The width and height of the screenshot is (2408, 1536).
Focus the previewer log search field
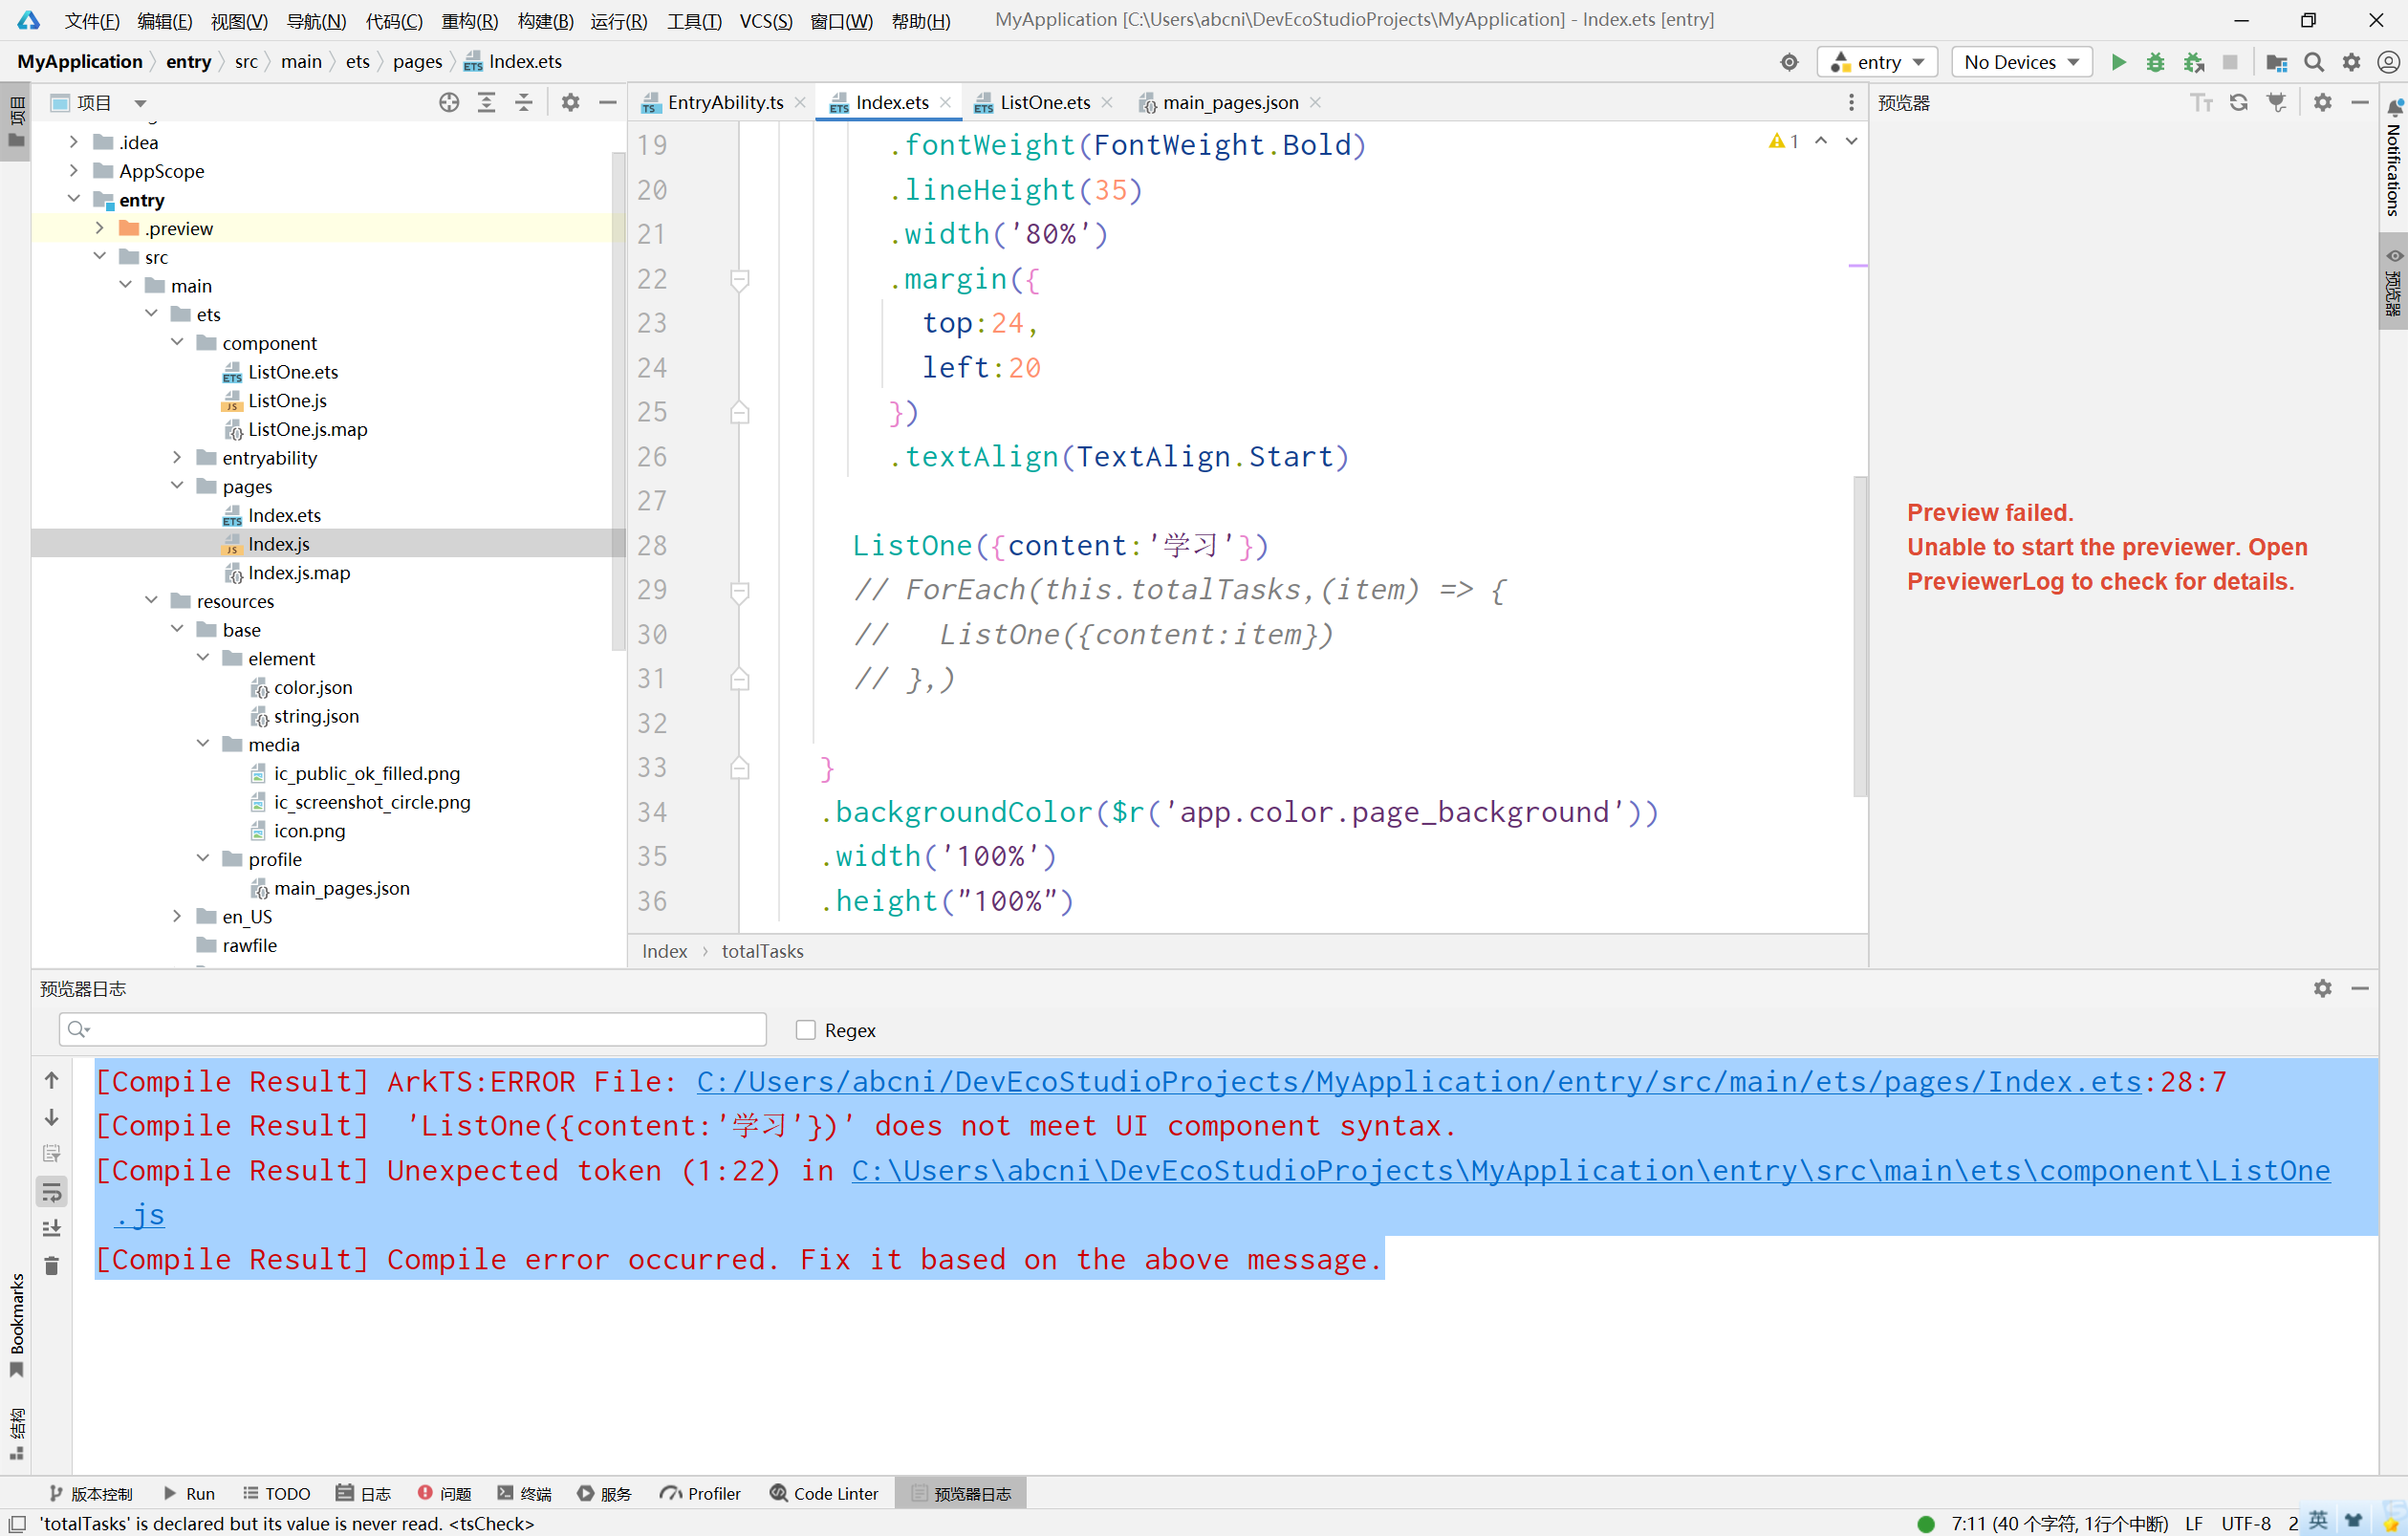coord(413,1029)
